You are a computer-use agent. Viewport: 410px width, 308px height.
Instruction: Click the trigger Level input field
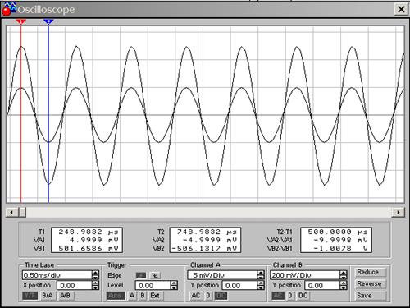tap(153, 286)
